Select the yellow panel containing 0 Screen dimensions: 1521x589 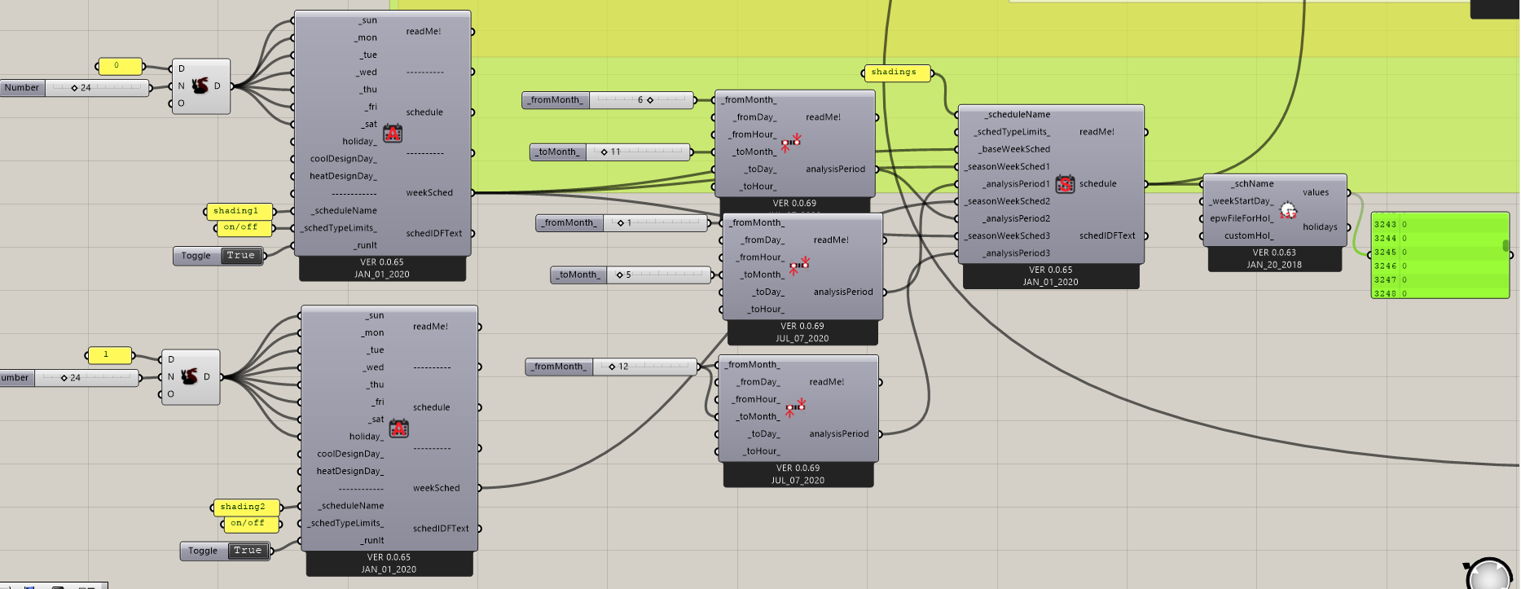[121, 66]
